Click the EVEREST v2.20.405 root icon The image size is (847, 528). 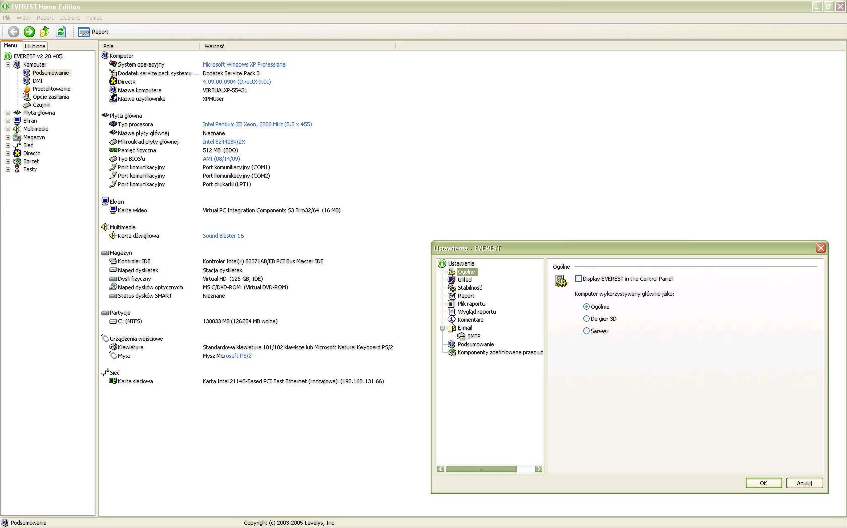(8, 56)
